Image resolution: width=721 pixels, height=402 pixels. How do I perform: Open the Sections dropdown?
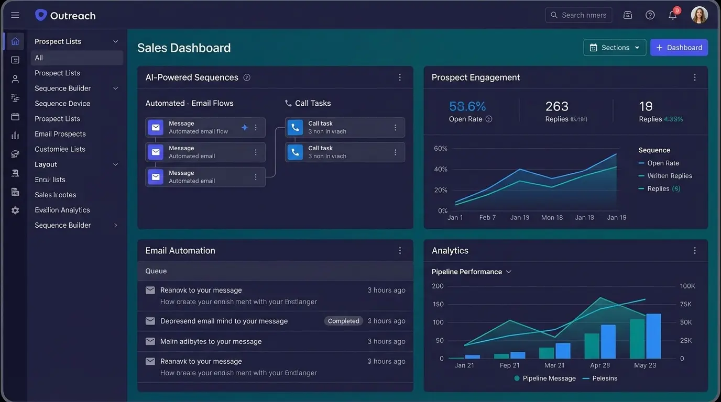615,47
